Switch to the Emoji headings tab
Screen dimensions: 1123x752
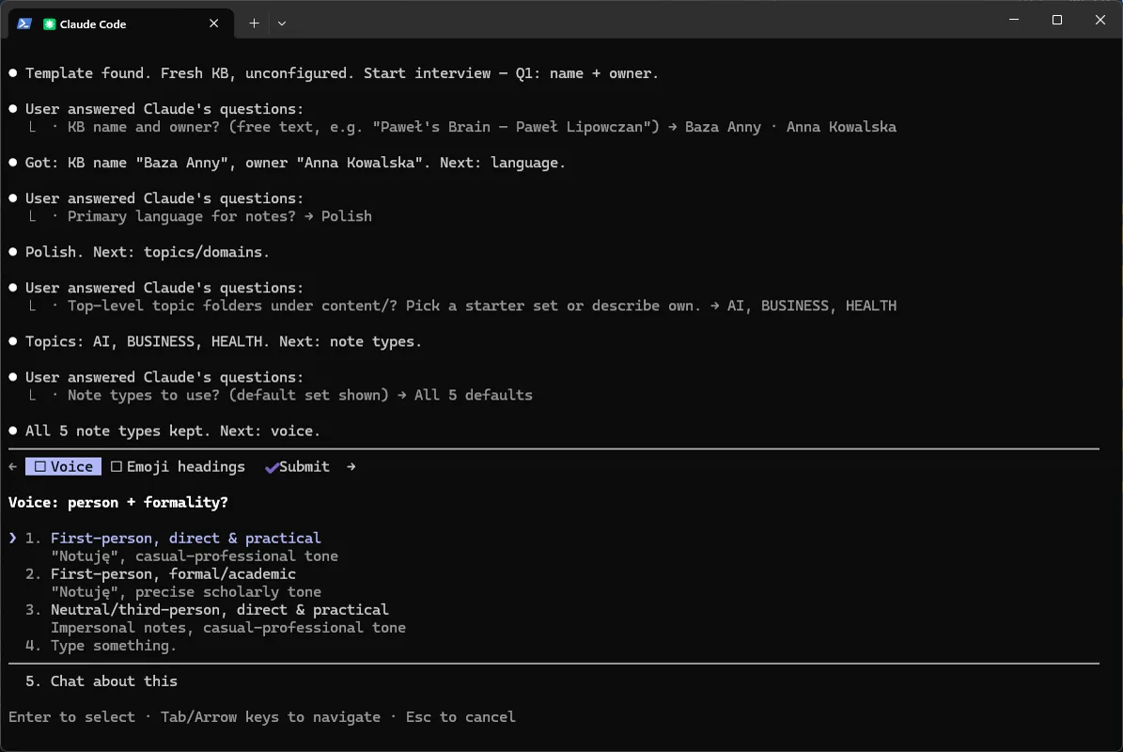click(x=179, y=467)
